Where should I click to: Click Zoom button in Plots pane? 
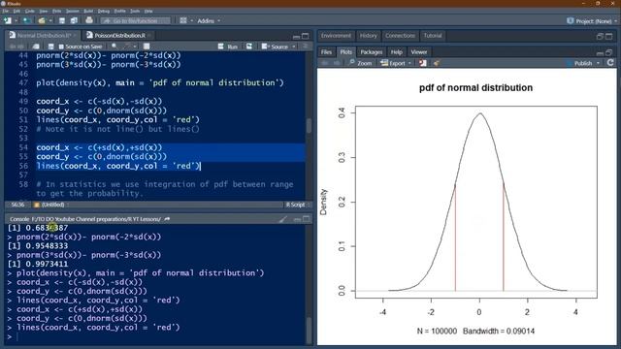360,63
